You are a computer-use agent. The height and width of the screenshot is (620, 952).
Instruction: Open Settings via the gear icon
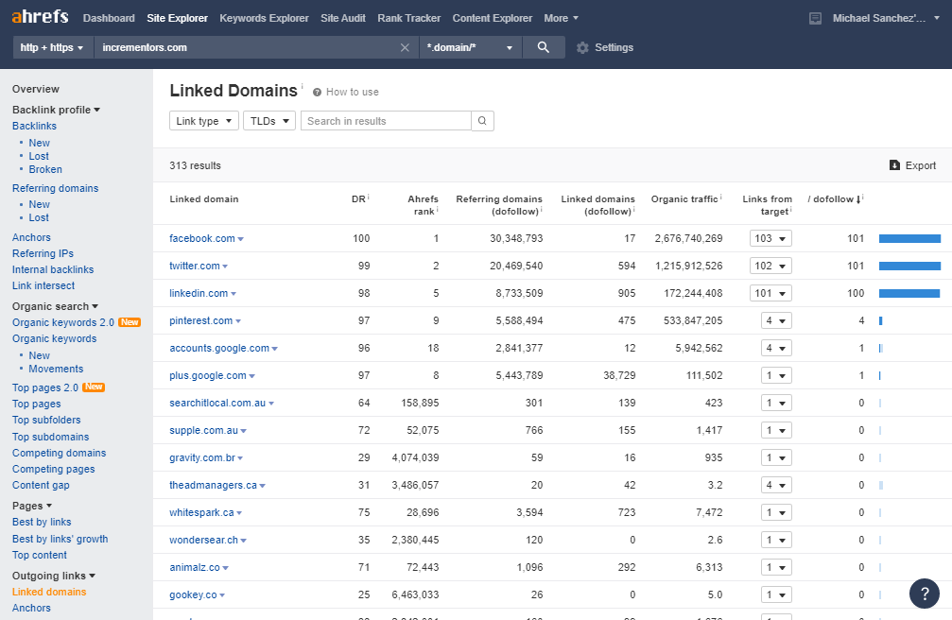[582, 47]
